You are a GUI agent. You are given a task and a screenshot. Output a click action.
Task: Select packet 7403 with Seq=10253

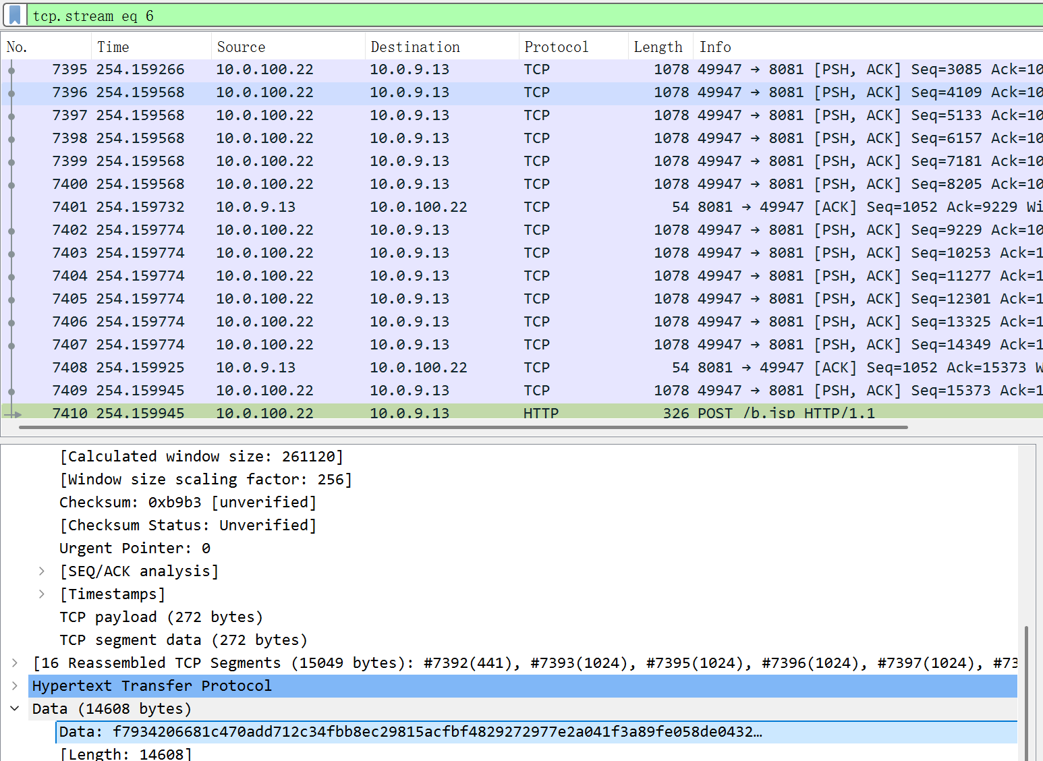522,253
